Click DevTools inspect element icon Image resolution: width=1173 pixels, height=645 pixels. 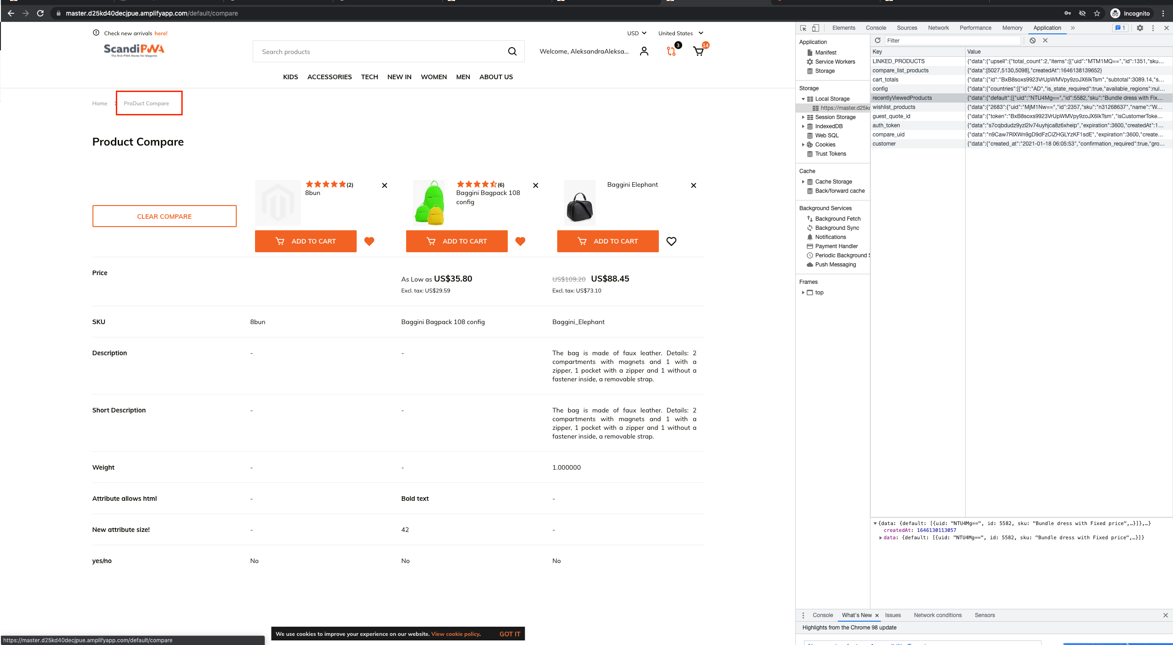click(x=803, y=28)
